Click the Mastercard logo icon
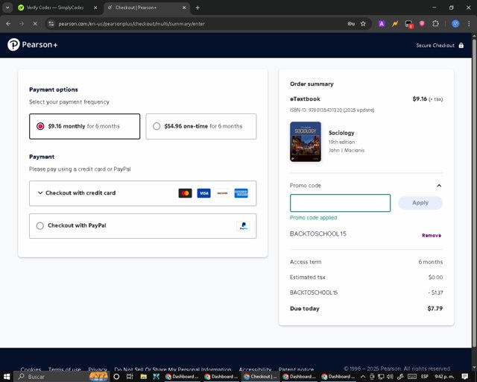Viewport: 477px width, 382px height. (185, 193)
